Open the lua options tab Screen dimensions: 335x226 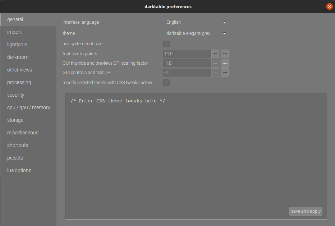pyautogui.click(x=28, y=171)
